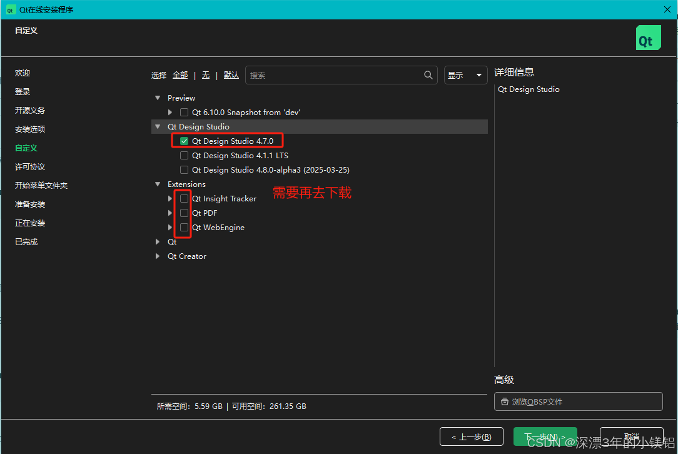Screen dimensions: 678x454
Task: Select the Qt Insight Tracker label
Action: [x=224, y=198]
